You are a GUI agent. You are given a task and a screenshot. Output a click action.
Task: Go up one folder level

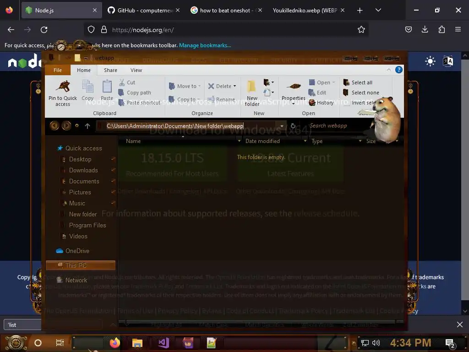[87, 126]
